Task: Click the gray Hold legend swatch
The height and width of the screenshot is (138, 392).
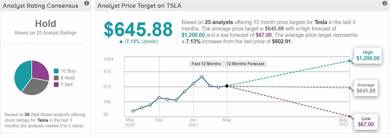Action: (x=56, y=78)
